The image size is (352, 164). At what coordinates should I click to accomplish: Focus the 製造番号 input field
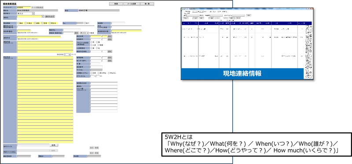point(96,67)
